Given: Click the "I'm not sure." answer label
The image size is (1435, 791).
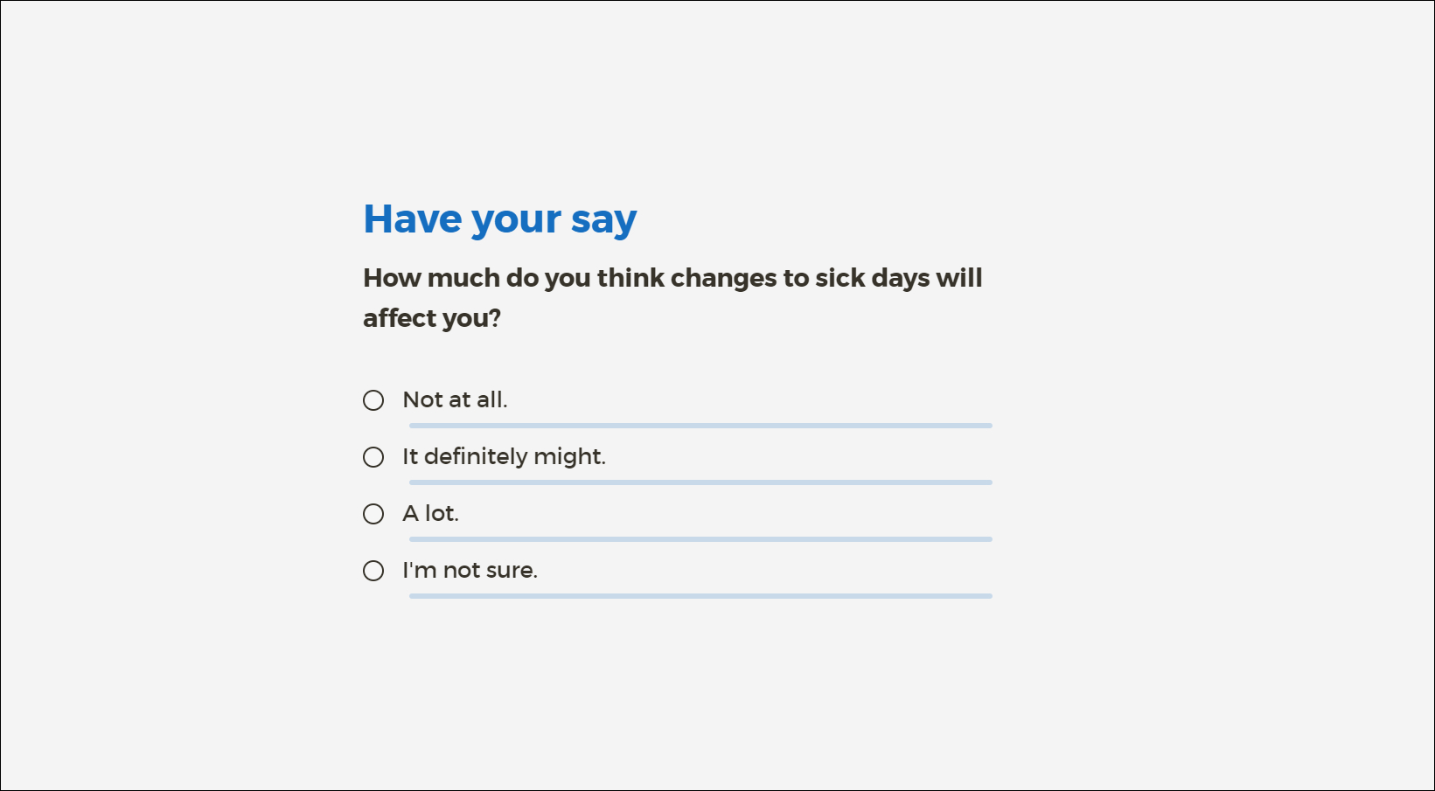Looking at the screenshot, I should click(470, 571).
